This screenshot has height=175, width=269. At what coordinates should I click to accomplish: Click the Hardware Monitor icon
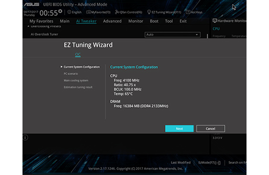(214, 21)
